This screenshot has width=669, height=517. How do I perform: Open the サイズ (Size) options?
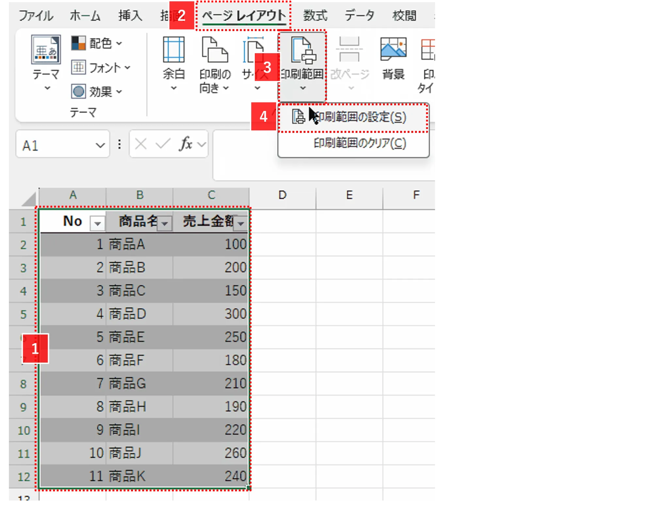[x=256, y=64]
